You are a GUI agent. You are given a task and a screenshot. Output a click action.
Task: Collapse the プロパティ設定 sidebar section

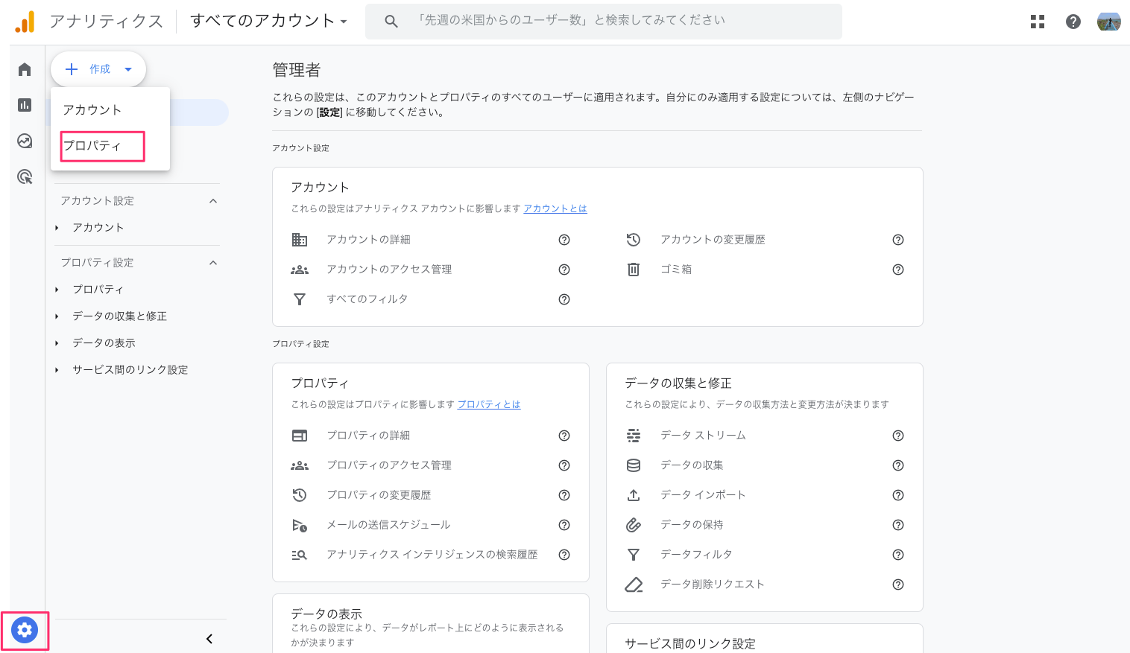213,263
